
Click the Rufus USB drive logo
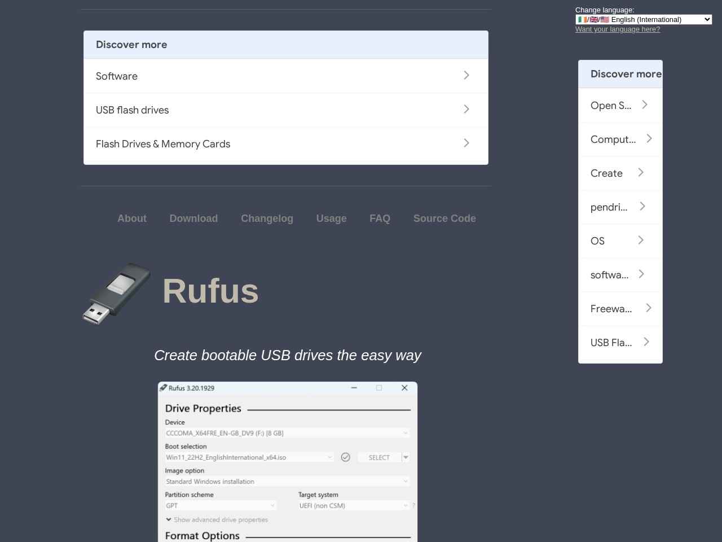117,293
